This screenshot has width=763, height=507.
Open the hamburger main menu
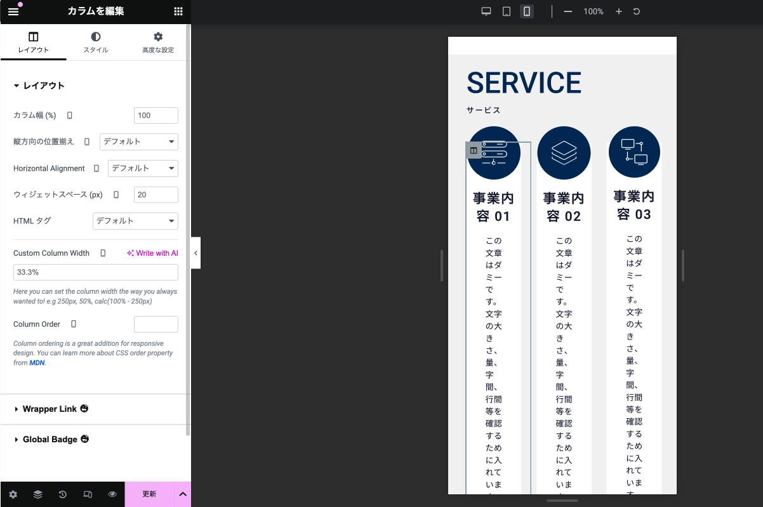click(13, 11)
